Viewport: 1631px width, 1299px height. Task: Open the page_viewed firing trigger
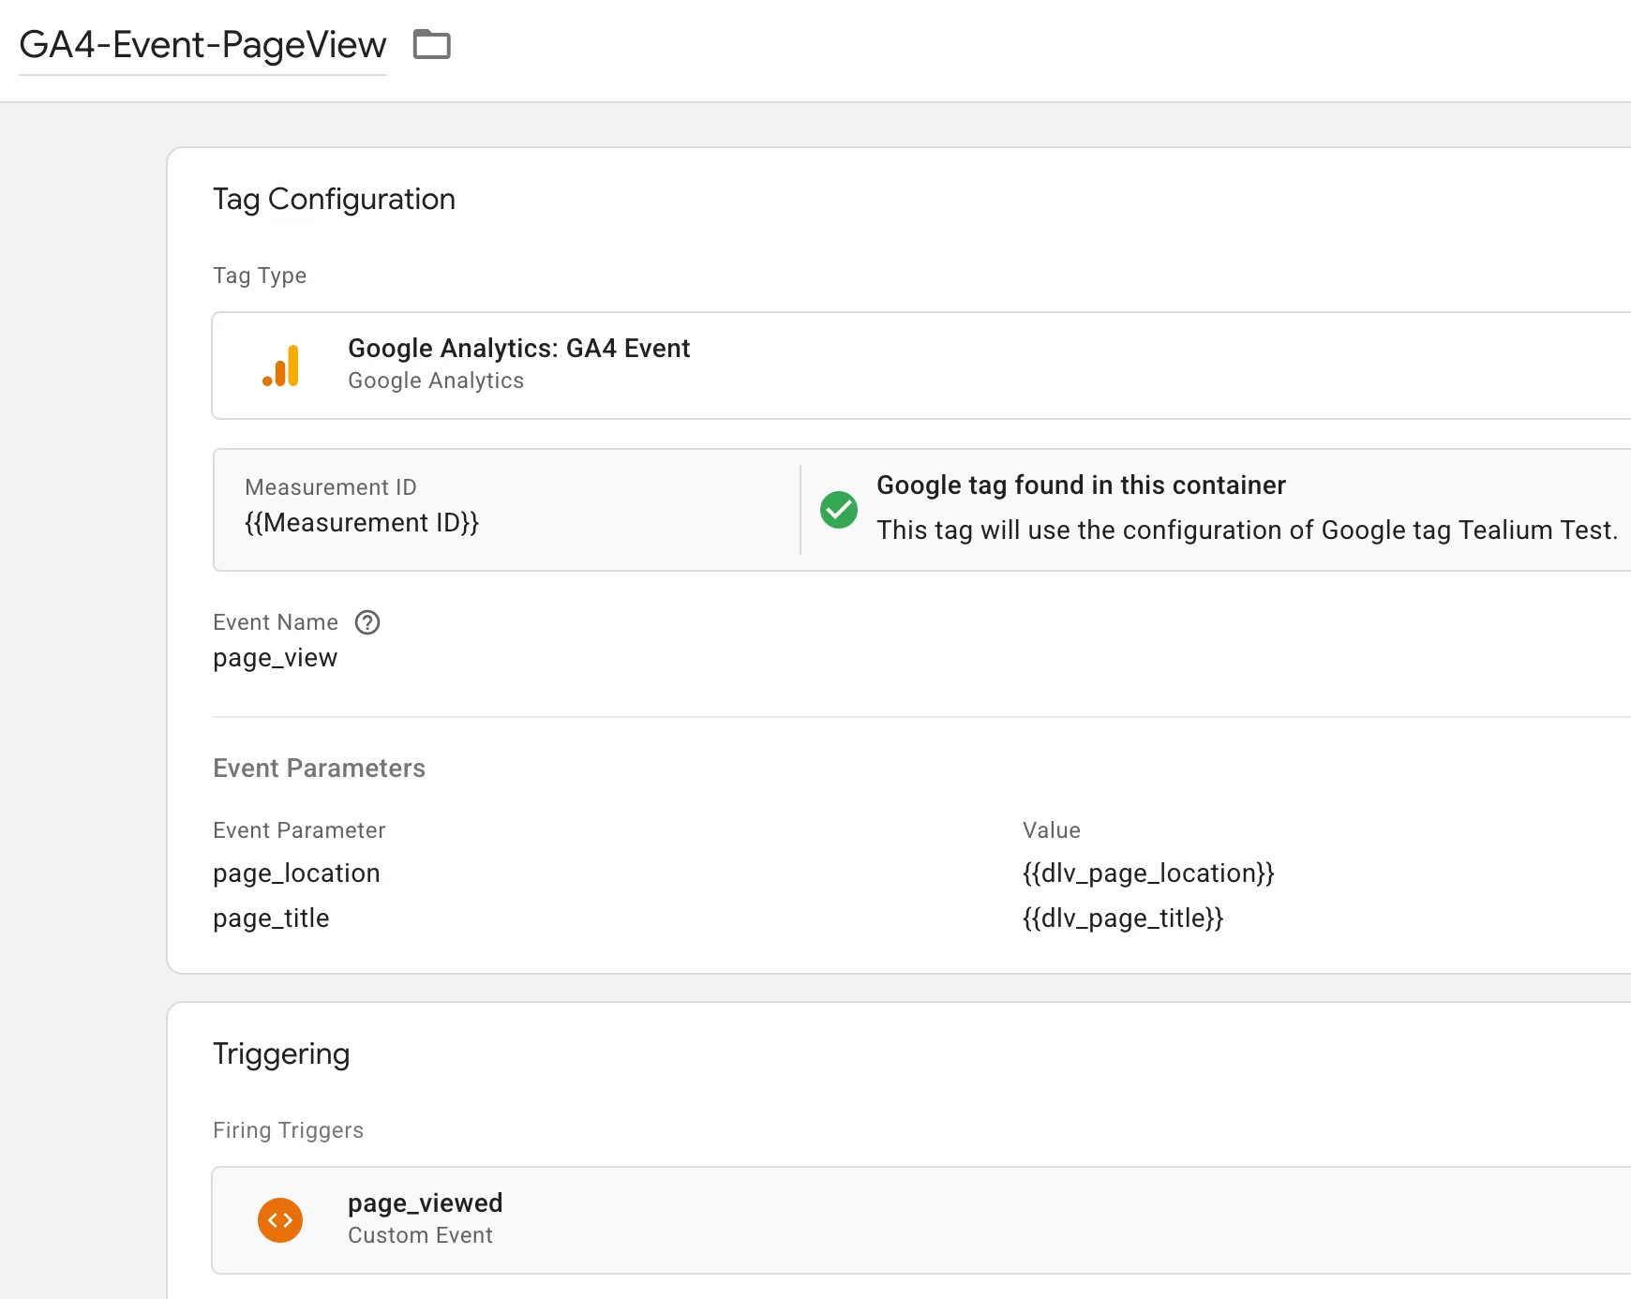tap(921, 1220)
